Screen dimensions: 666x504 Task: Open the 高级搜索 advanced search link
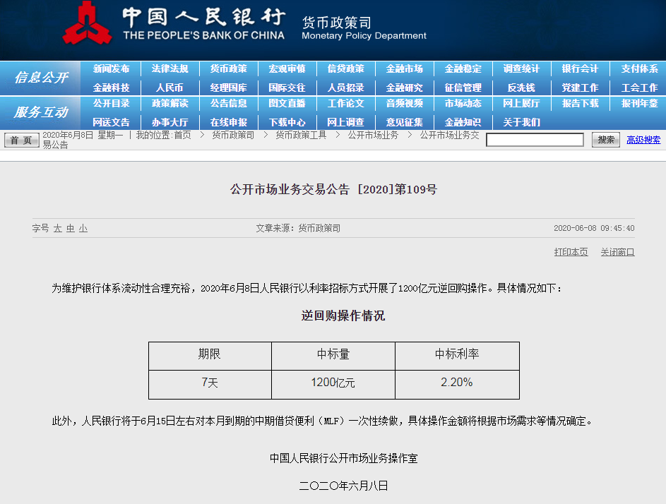[643, 140]
